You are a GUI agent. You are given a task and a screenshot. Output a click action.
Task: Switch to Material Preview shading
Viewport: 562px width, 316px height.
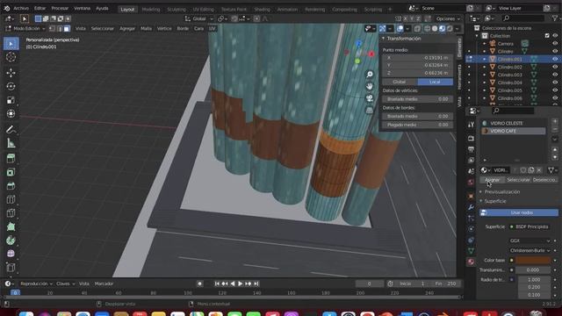pyautogui.click(x=442, y=28)
